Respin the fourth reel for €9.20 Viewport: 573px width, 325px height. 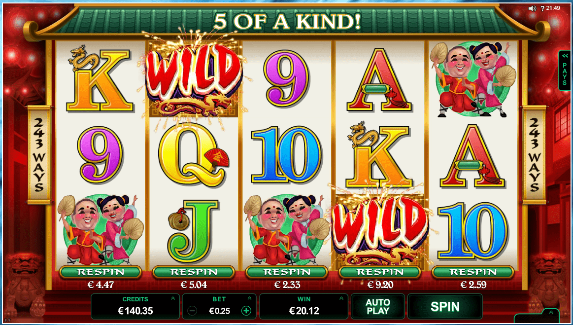380,272
